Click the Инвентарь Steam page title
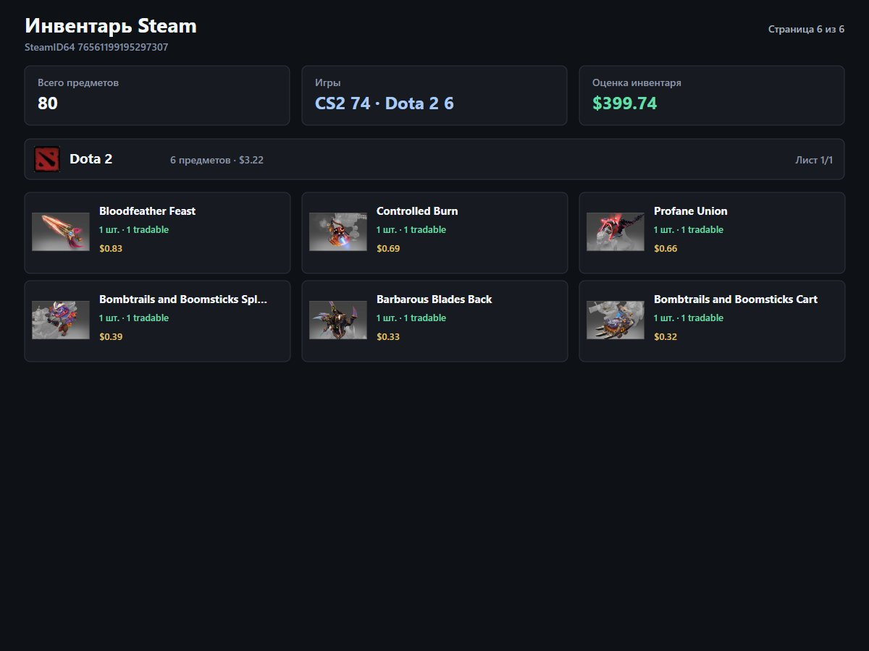The image size is (869, 651). 111,26
